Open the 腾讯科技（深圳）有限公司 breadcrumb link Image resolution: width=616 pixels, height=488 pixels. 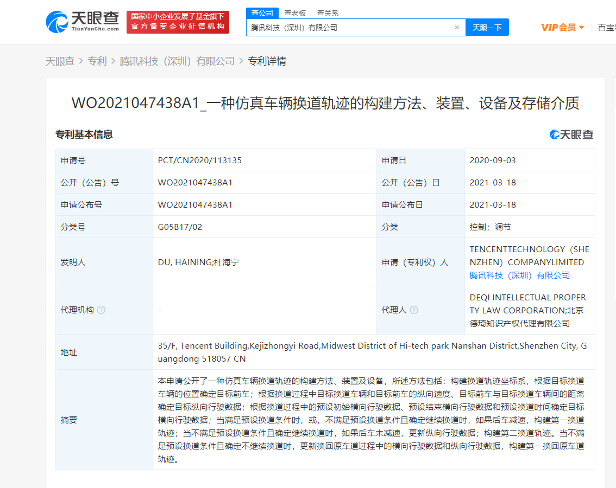click(x=177, y=61)
